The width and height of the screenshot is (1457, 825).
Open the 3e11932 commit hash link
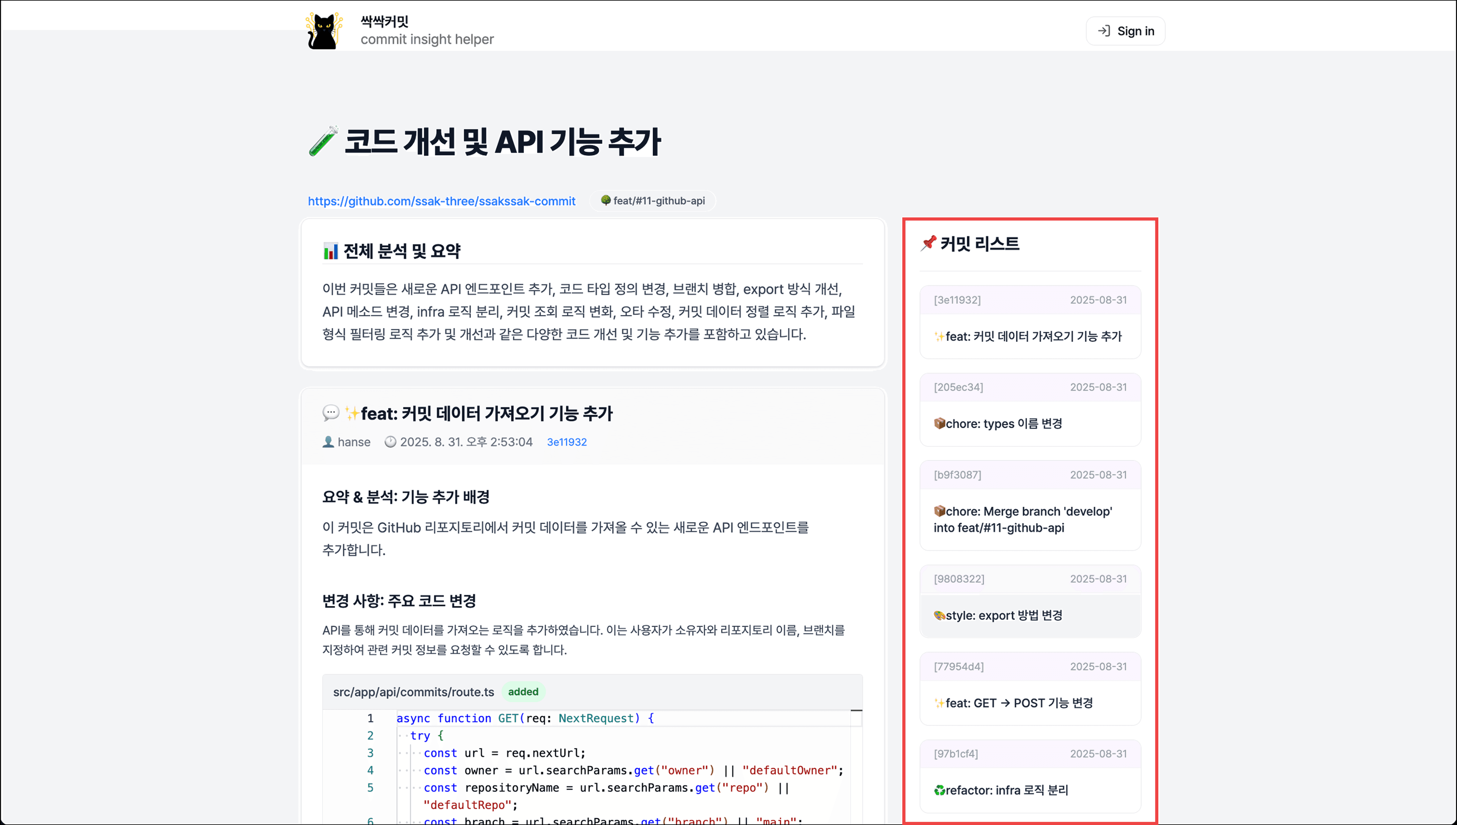coord(566,442)
